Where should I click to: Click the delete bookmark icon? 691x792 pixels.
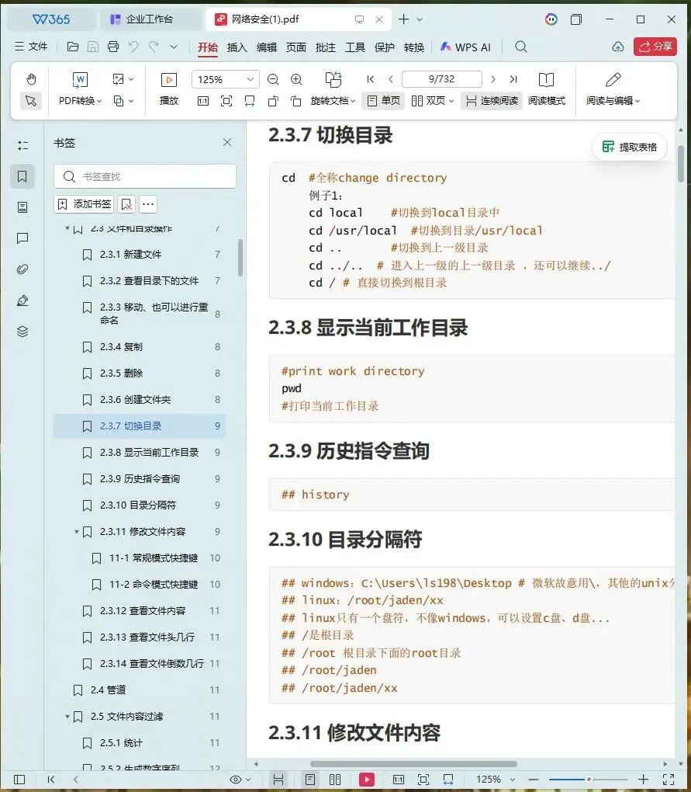click(126, 204)
